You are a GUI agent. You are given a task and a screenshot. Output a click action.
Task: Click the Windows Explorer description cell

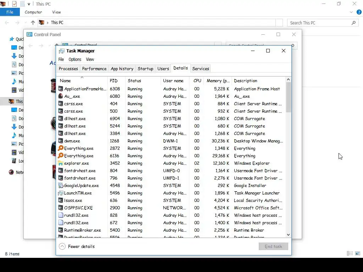tap(252, 163)
